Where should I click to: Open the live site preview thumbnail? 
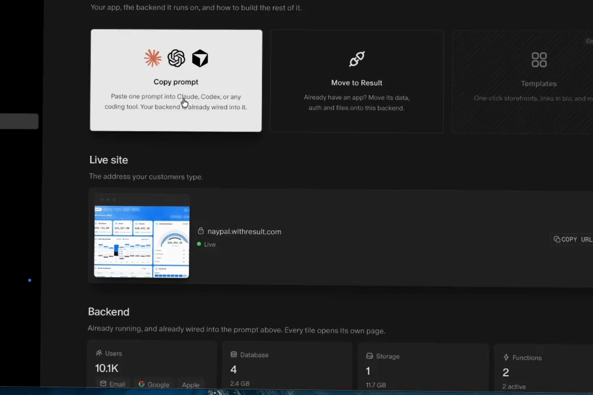[x=142, y=236]
